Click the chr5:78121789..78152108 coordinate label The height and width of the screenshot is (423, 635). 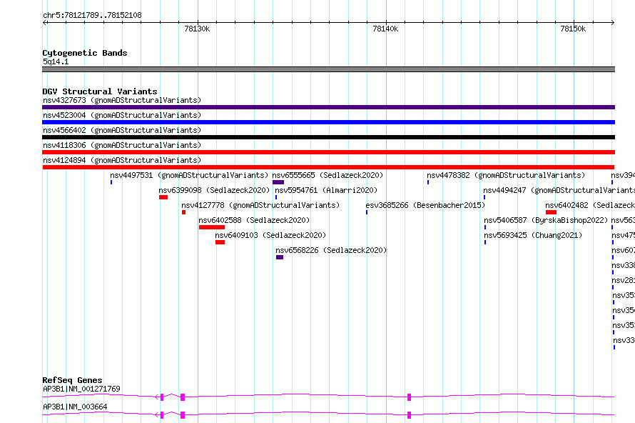click(x=92, y=16)
